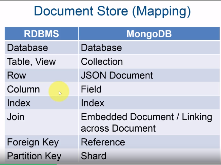Image resolution: width=221 pixels, height=165 pixels.
Task: Click the 'Index' cell under MongoDB
Action: tap(149, 103)
